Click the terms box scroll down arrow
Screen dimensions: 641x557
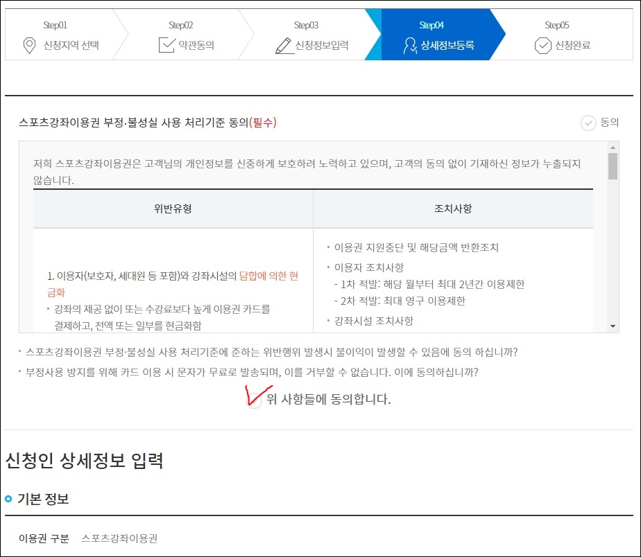click(x=613, y=326)
